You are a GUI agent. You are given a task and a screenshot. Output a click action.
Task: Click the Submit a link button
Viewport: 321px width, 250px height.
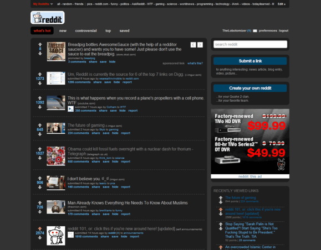click(250, 61)
